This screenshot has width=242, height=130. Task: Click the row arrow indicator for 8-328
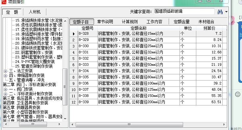[74, 34]
